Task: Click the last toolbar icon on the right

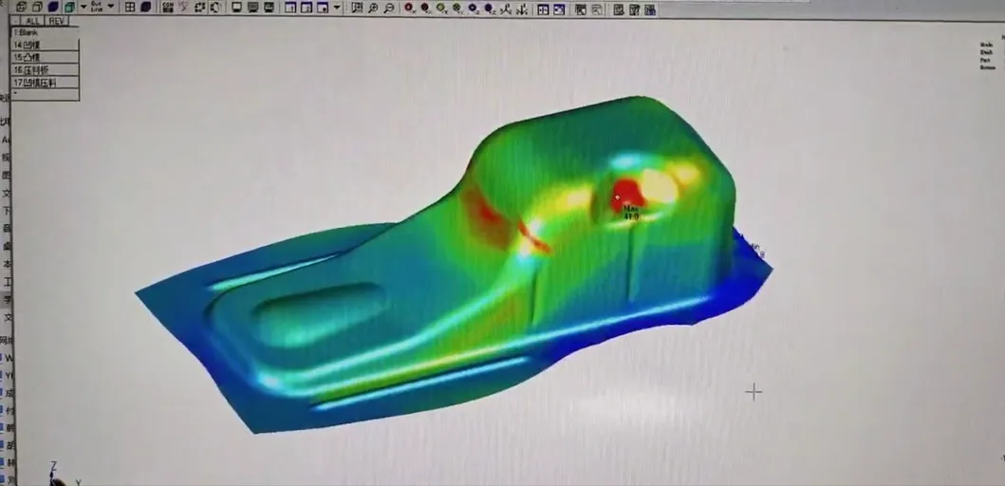Action: pyautogui.click(x=650, y=9)
